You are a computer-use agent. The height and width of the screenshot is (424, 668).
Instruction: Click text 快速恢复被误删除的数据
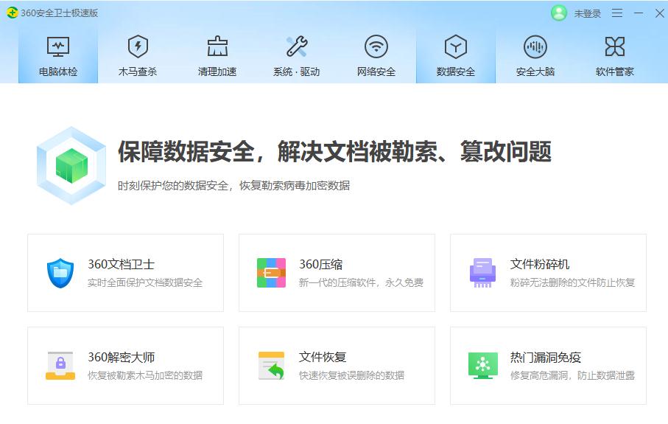[x=351, y=375]
